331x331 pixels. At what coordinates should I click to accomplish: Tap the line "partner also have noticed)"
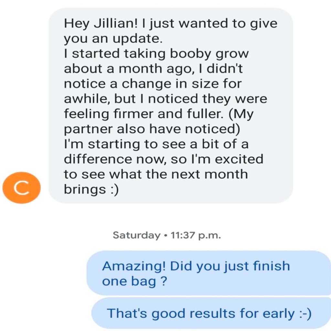[x=152, y=129]
